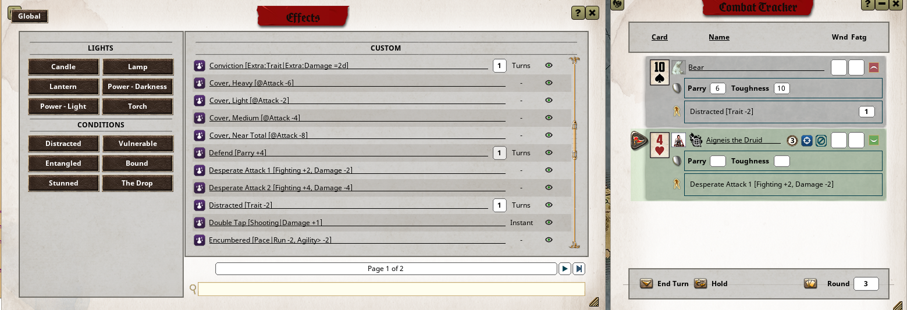Click the targeting crosshair icon on Aigneis

tap(806, 141)
